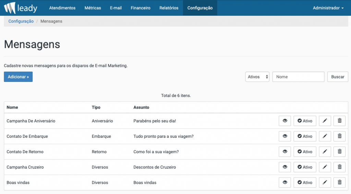Preview the Contato De Retorno message
The width and height of the screenshot is (351, 194).
tap(285, 152)
